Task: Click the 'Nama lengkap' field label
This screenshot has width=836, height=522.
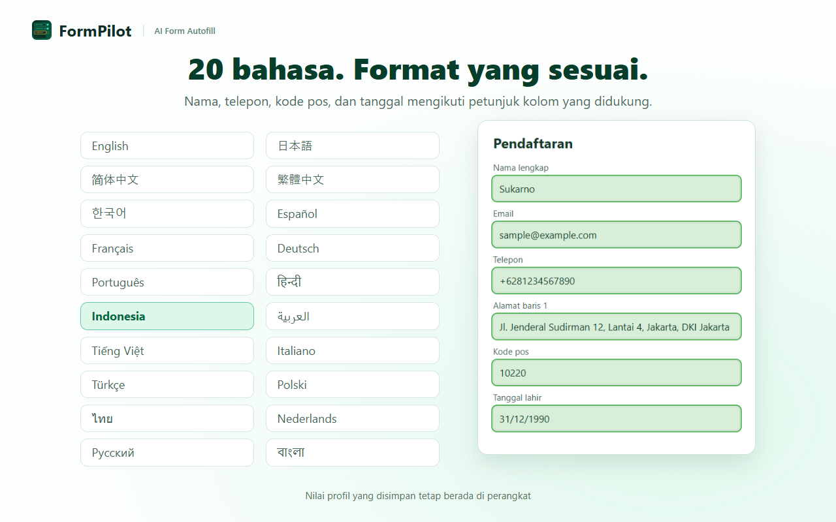Action: [x=521, y=168]
